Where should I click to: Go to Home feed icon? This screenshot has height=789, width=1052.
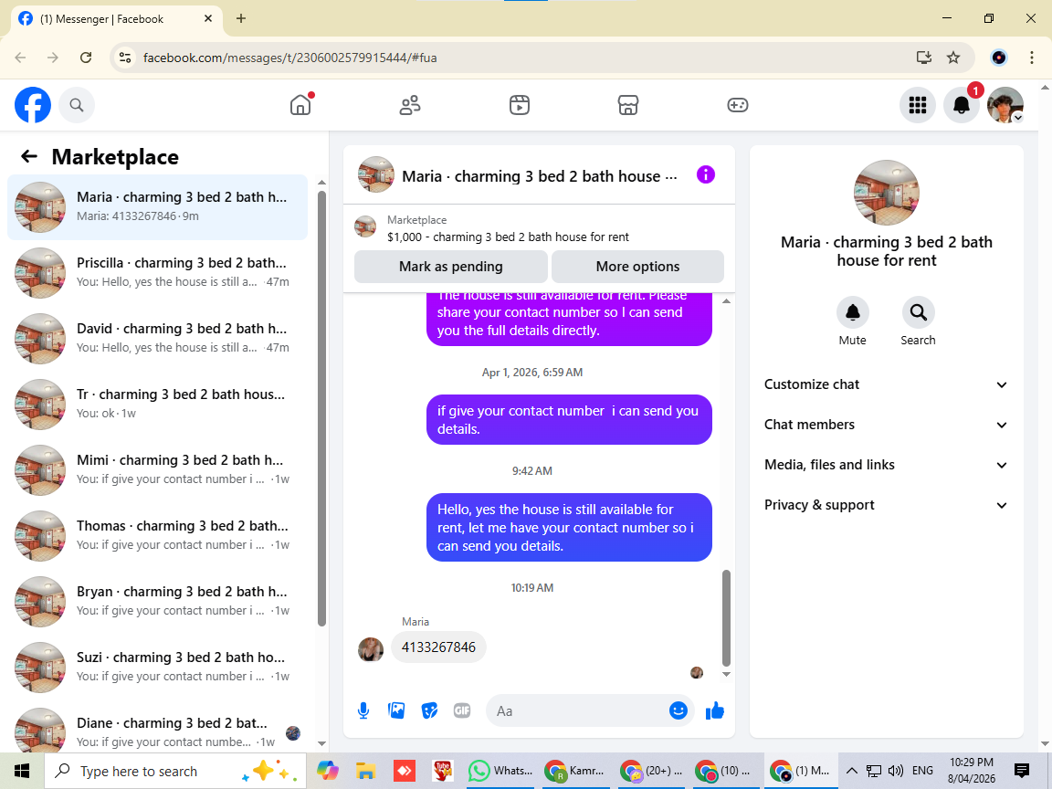click(300, 105)
